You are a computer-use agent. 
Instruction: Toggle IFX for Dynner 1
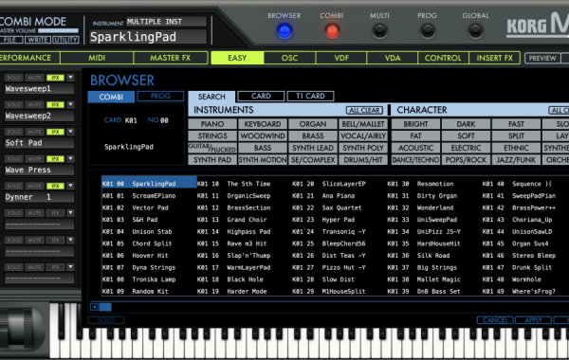[x=55, y=186]
